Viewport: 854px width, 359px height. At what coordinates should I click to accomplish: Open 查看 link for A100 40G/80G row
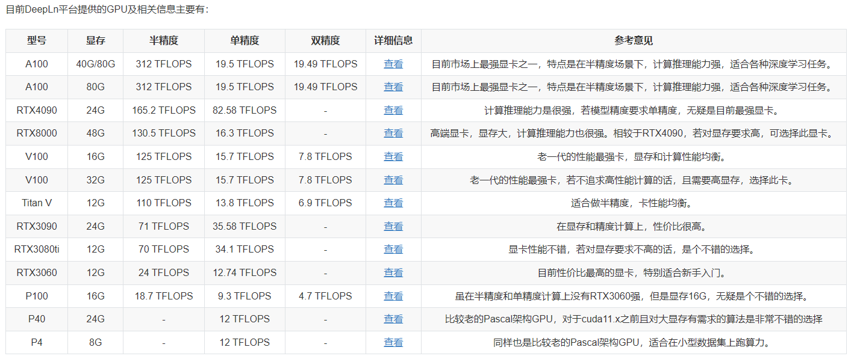click(393, 64)
